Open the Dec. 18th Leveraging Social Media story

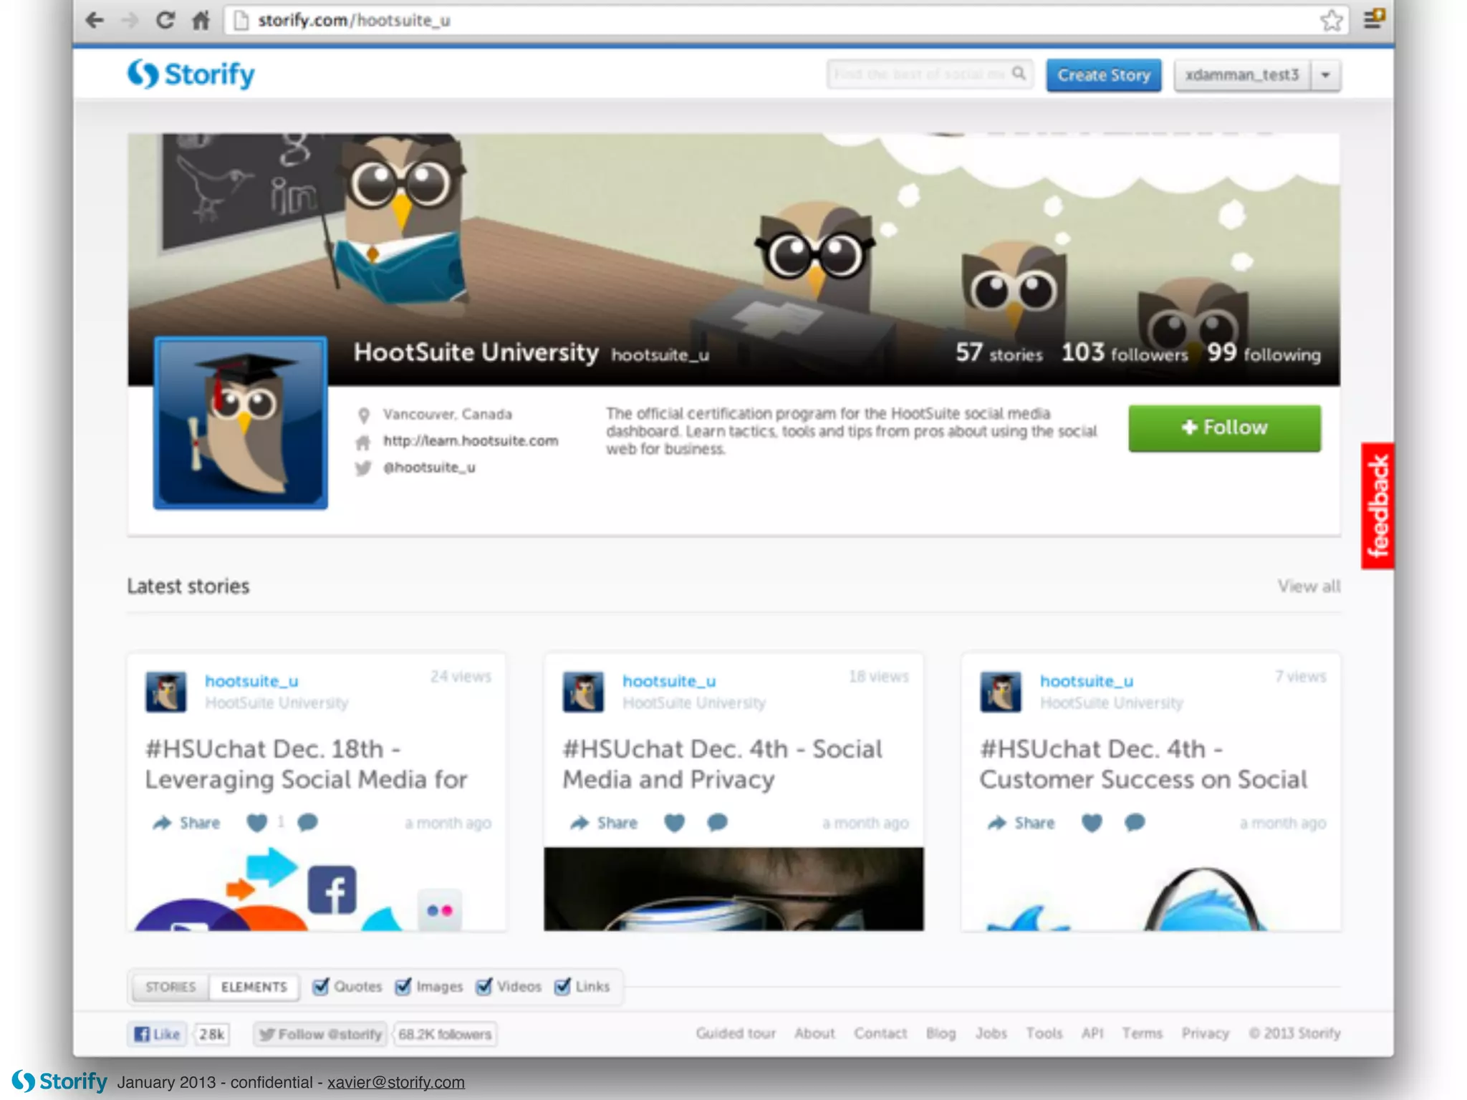[x=307, y=764]
